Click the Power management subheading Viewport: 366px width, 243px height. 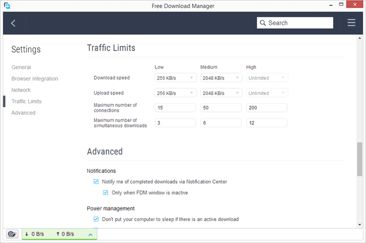coord(110,208)
